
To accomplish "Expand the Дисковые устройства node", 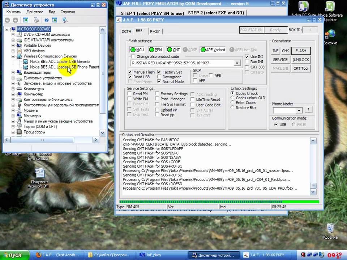I will pos(13,78).
